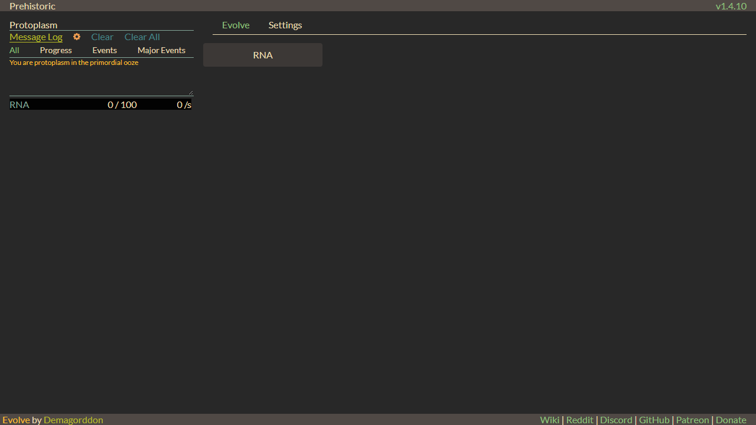
Task: Open the Discord link
Action: (616, 420)
